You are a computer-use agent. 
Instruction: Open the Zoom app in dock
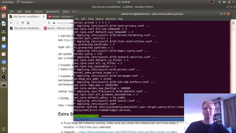[x=4, y=46]
